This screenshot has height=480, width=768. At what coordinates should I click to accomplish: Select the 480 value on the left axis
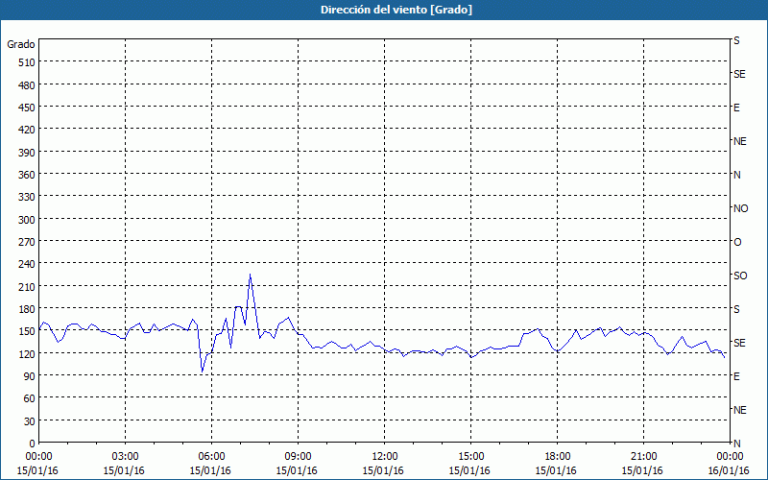28,85
